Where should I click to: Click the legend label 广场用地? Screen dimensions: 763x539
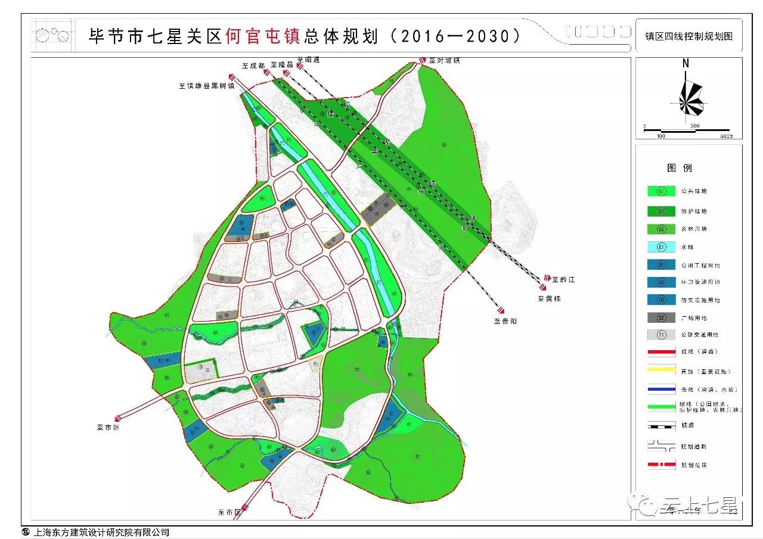[693, 318]
